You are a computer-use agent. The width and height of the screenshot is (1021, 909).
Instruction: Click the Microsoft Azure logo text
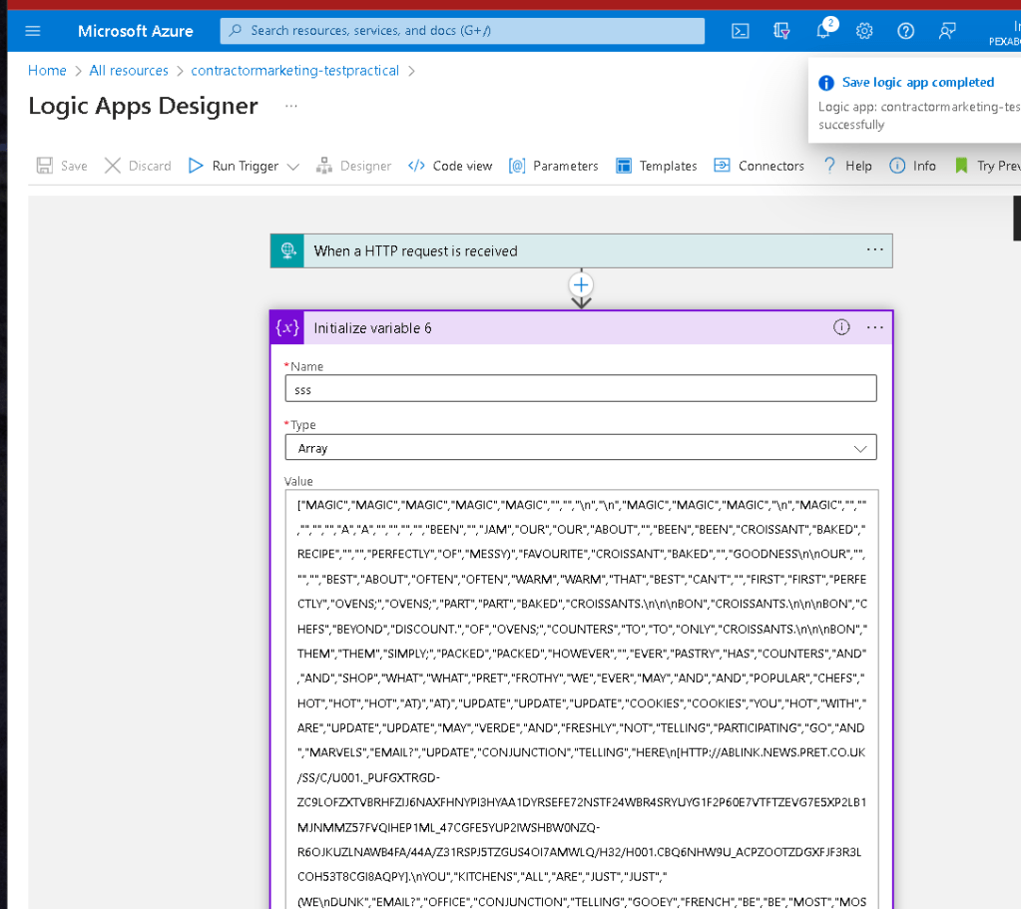coord(136,31)
